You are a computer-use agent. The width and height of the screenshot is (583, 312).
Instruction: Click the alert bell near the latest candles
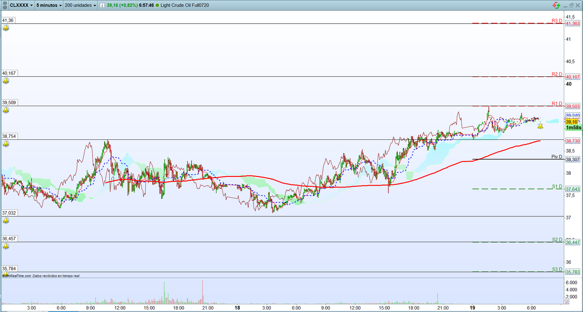click(x=540, y=126)
